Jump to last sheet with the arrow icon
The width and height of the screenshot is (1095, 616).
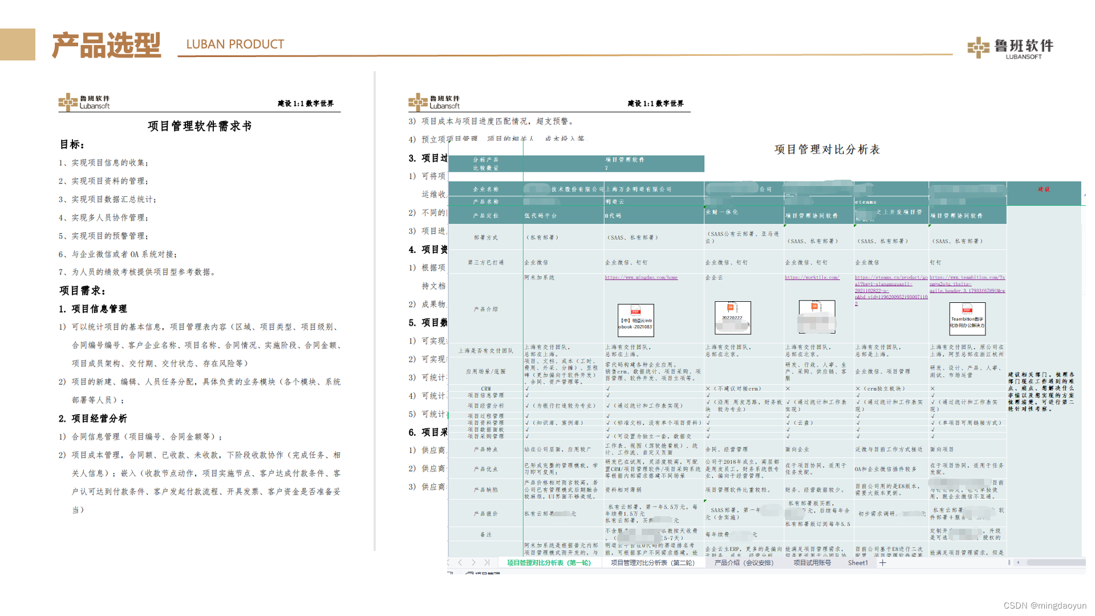click(x=486, y=562)
